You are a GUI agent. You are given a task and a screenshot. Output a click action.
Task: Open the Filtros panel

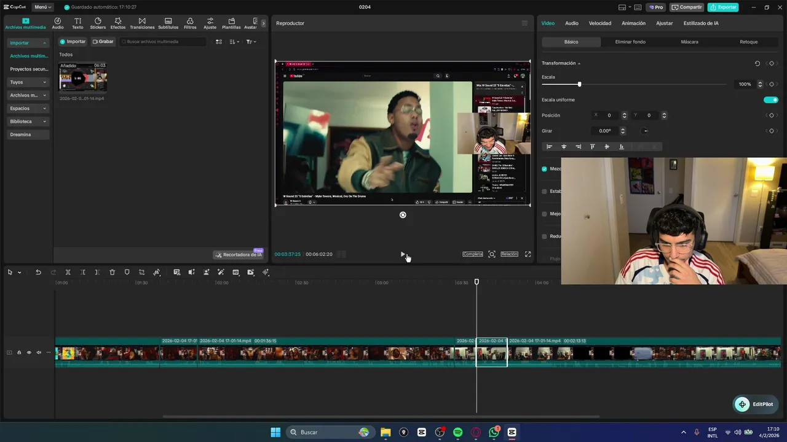click(x=190, y=23)
